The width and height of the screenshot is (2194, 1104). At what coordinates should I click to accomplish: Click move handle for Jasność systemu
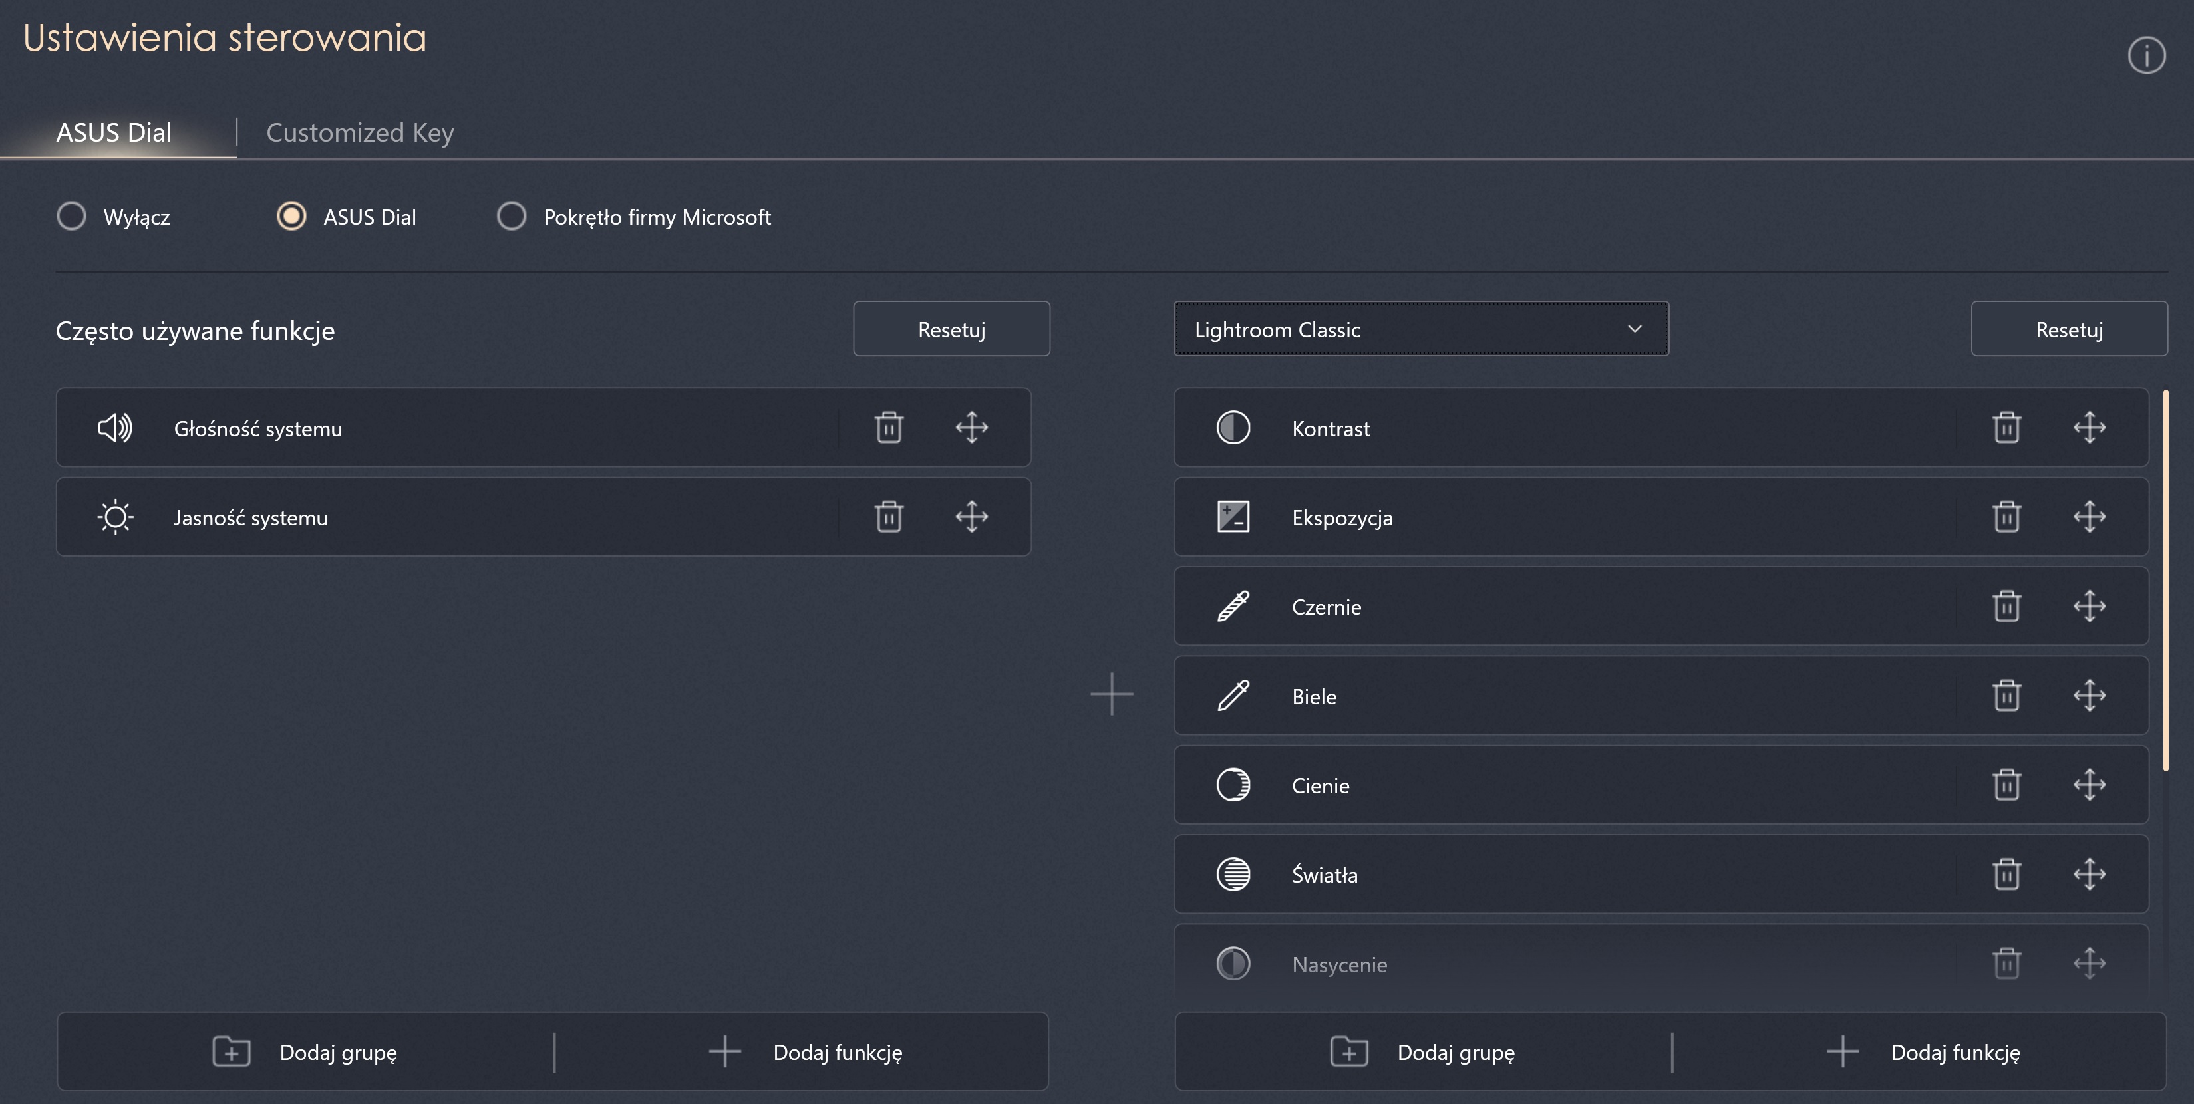tap(971, 517)
